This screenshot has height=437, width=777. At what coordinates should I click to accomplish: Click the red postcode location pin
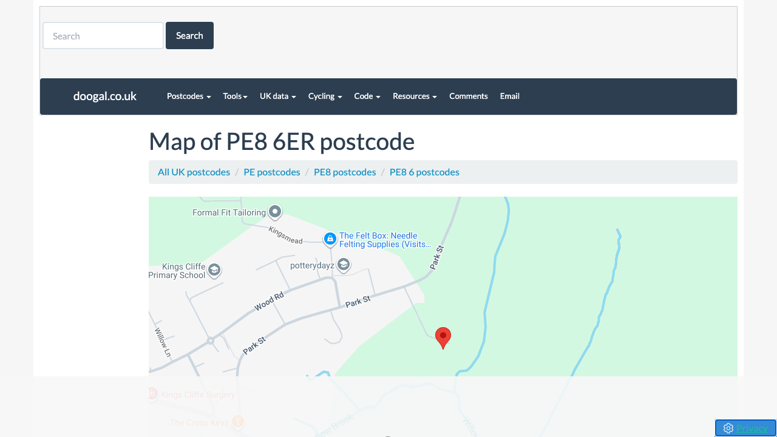(443, 337)
